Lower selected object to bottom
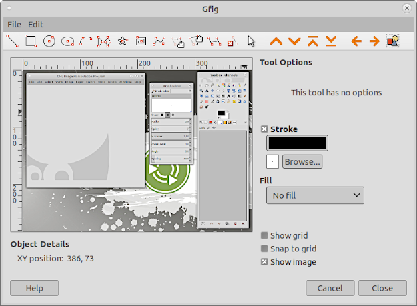 pos(331,41)
